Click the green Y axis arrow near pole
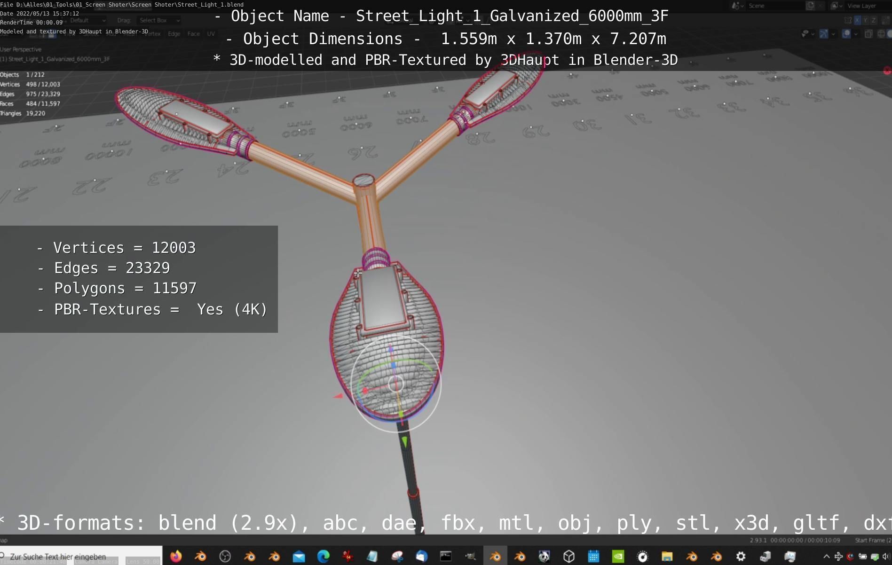892x565 pixels. [x=404, y=441]
